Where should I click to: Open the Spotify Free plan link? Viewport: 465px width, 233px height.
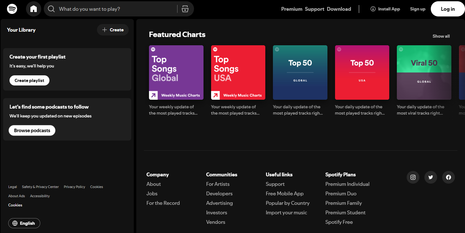tap(339, 222)
